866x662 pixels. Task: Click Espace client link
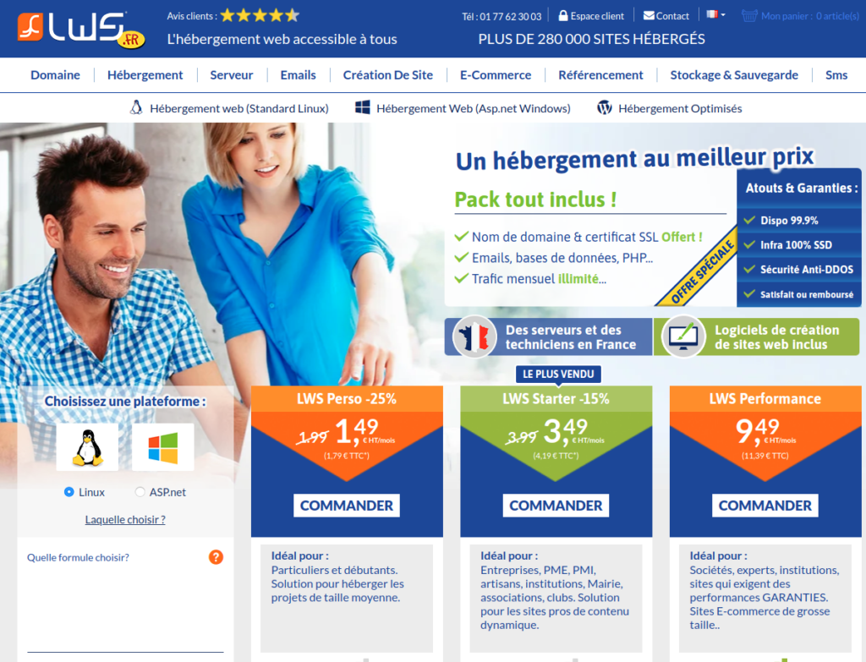[597, 16]
